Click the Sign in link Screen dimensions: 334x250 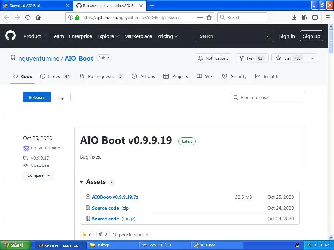point(287,36)
